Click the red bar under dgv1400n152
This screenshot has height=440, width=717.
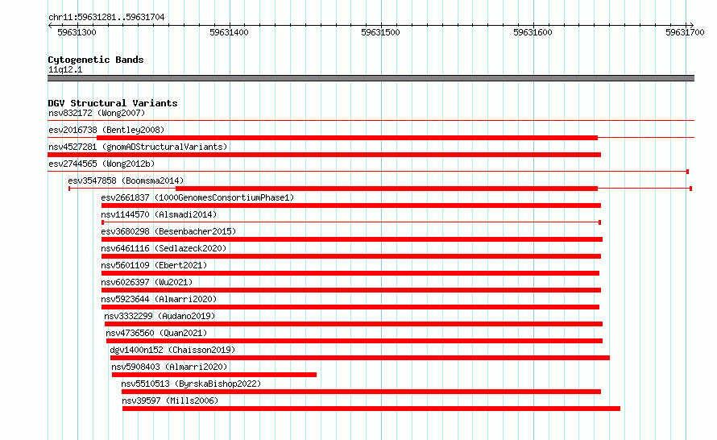tap(360, 358)
